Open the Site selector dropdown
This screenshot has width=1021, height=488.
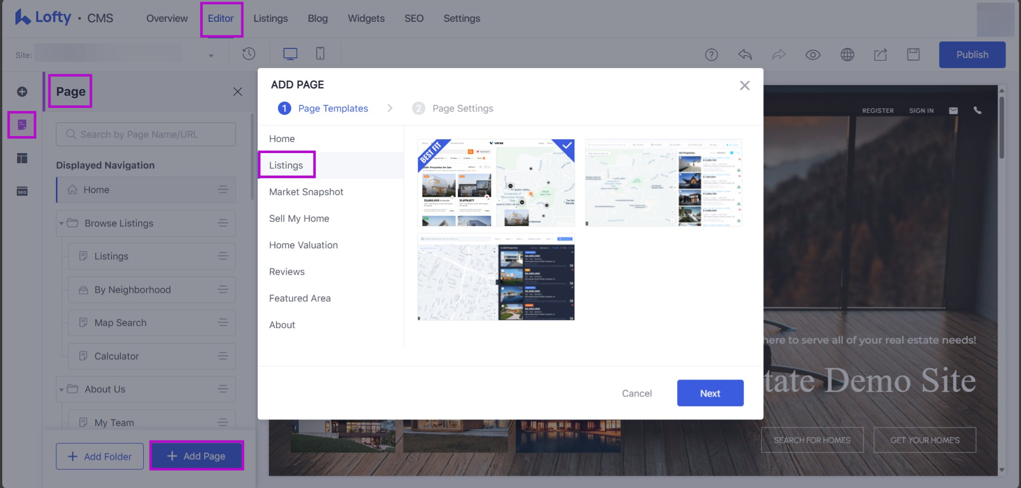tap(211, 55)
